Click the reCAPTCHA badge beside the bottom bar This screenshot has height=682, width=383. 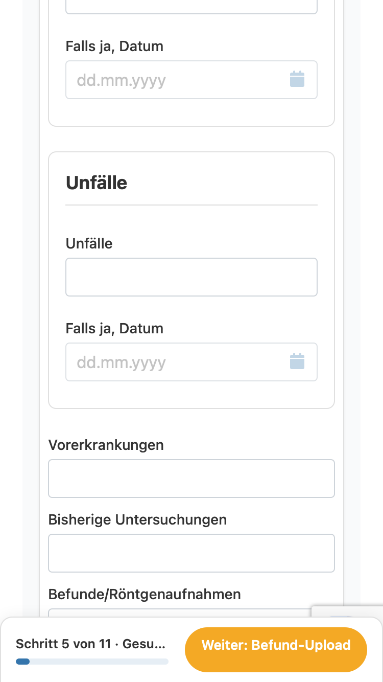pyautogui.click(x=347, y=611)
